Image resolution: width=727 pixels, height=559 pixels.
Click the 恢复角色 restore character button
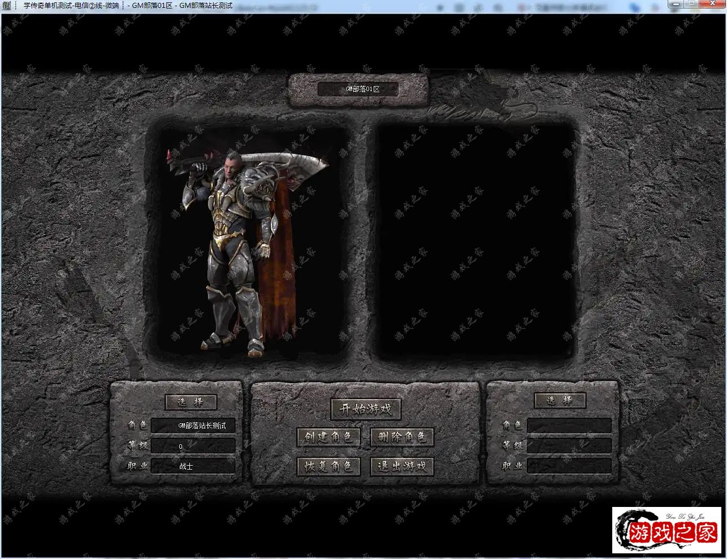point(328,466)
